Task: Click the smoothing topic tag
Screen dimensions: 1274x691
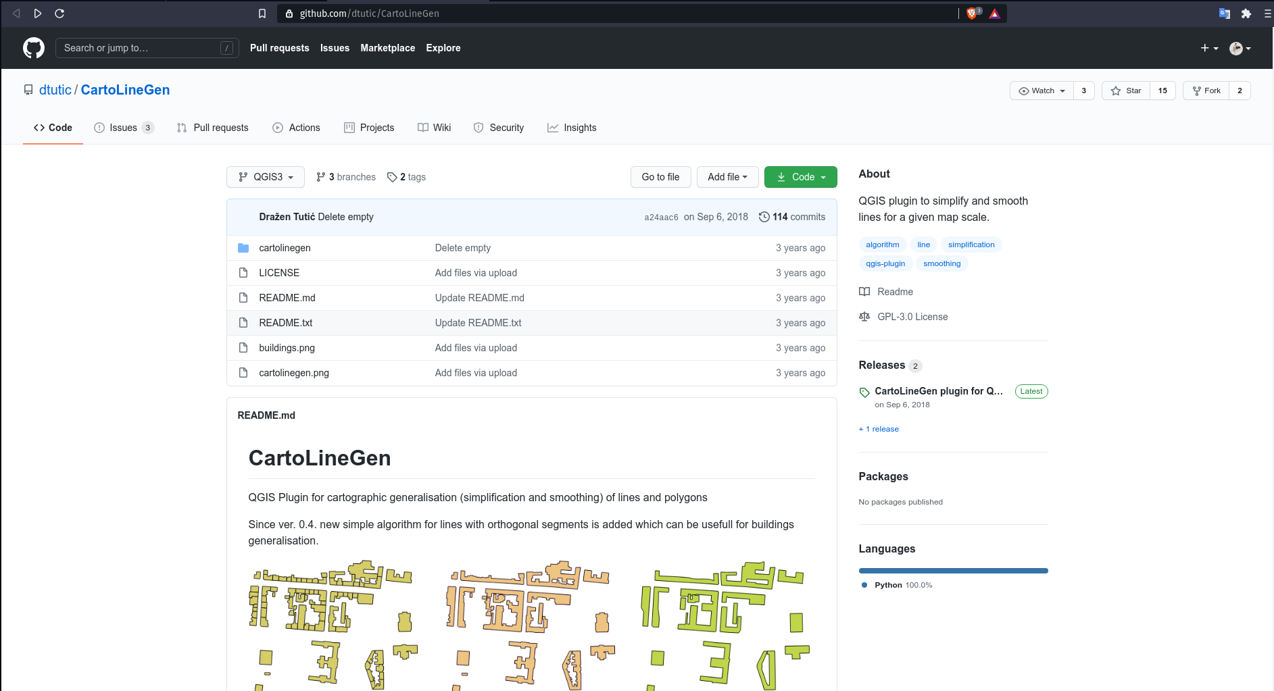Action: click(x=942, y=263)
